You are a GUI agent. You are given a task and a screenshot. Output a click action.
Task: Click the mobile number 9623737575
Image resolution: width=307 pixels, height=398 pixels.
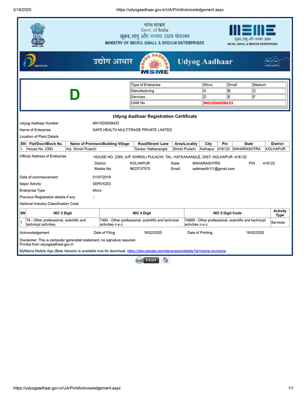pos(140,169)
